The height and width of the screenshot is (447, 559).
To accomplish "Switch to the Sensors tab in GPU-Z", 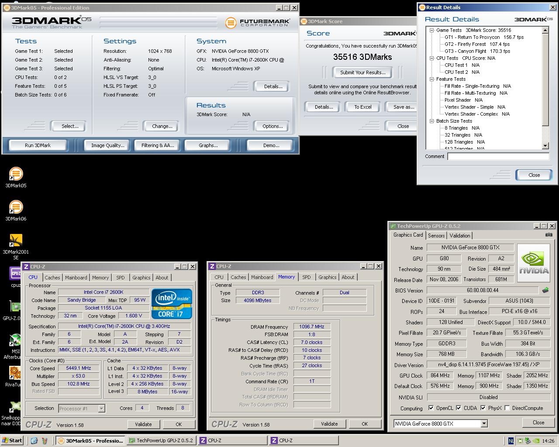I will click(436, 236).
